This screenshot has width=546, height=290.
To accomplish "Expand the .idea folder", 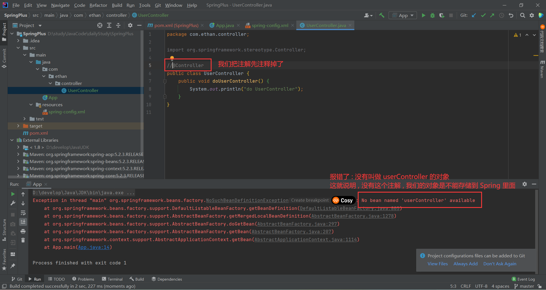I will tap(18, 41).
